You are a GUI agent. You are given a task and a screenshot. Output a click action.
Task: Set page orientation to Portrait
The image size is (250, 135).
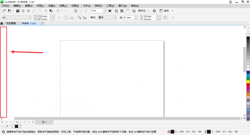coord(66,18)
